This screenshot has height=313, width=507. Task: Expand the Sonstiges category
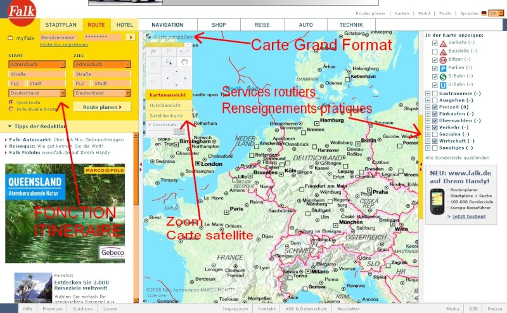point(428,148)
